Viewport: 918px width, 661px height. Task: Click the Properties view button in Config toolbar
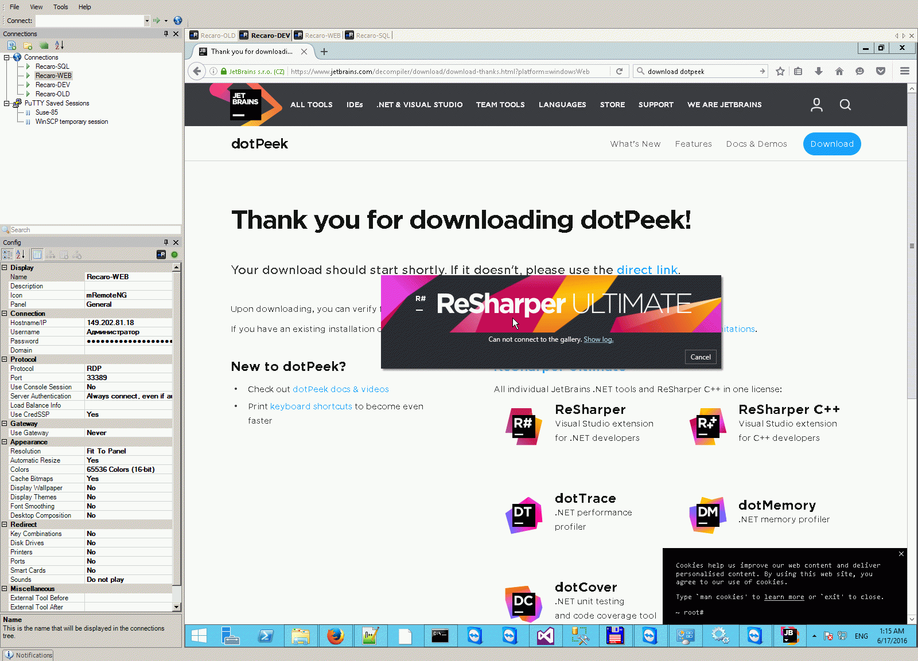[37, 255]
